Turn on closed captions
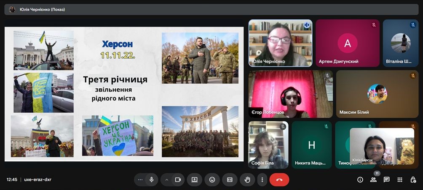 point(230,179)
